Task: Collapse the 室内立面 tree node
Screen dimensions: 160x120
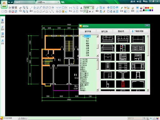Action: (83, 36)
